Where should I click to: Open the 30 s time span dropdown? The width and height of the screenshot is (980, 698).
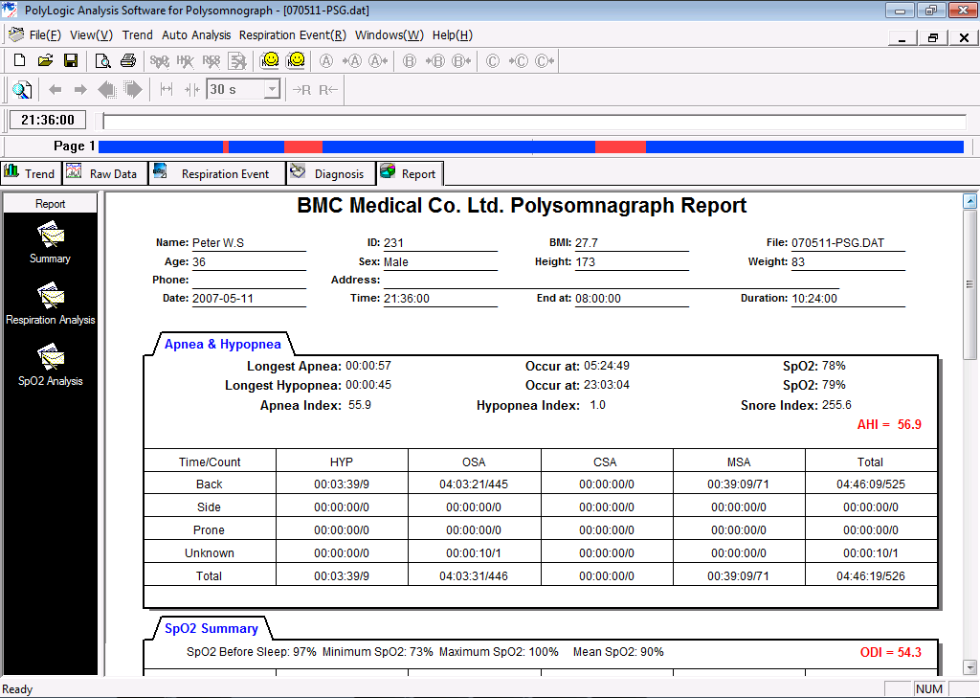click(x=272, y=89)
